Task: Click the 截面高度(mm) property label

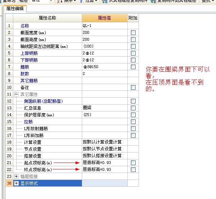Action: pos(33,40)
